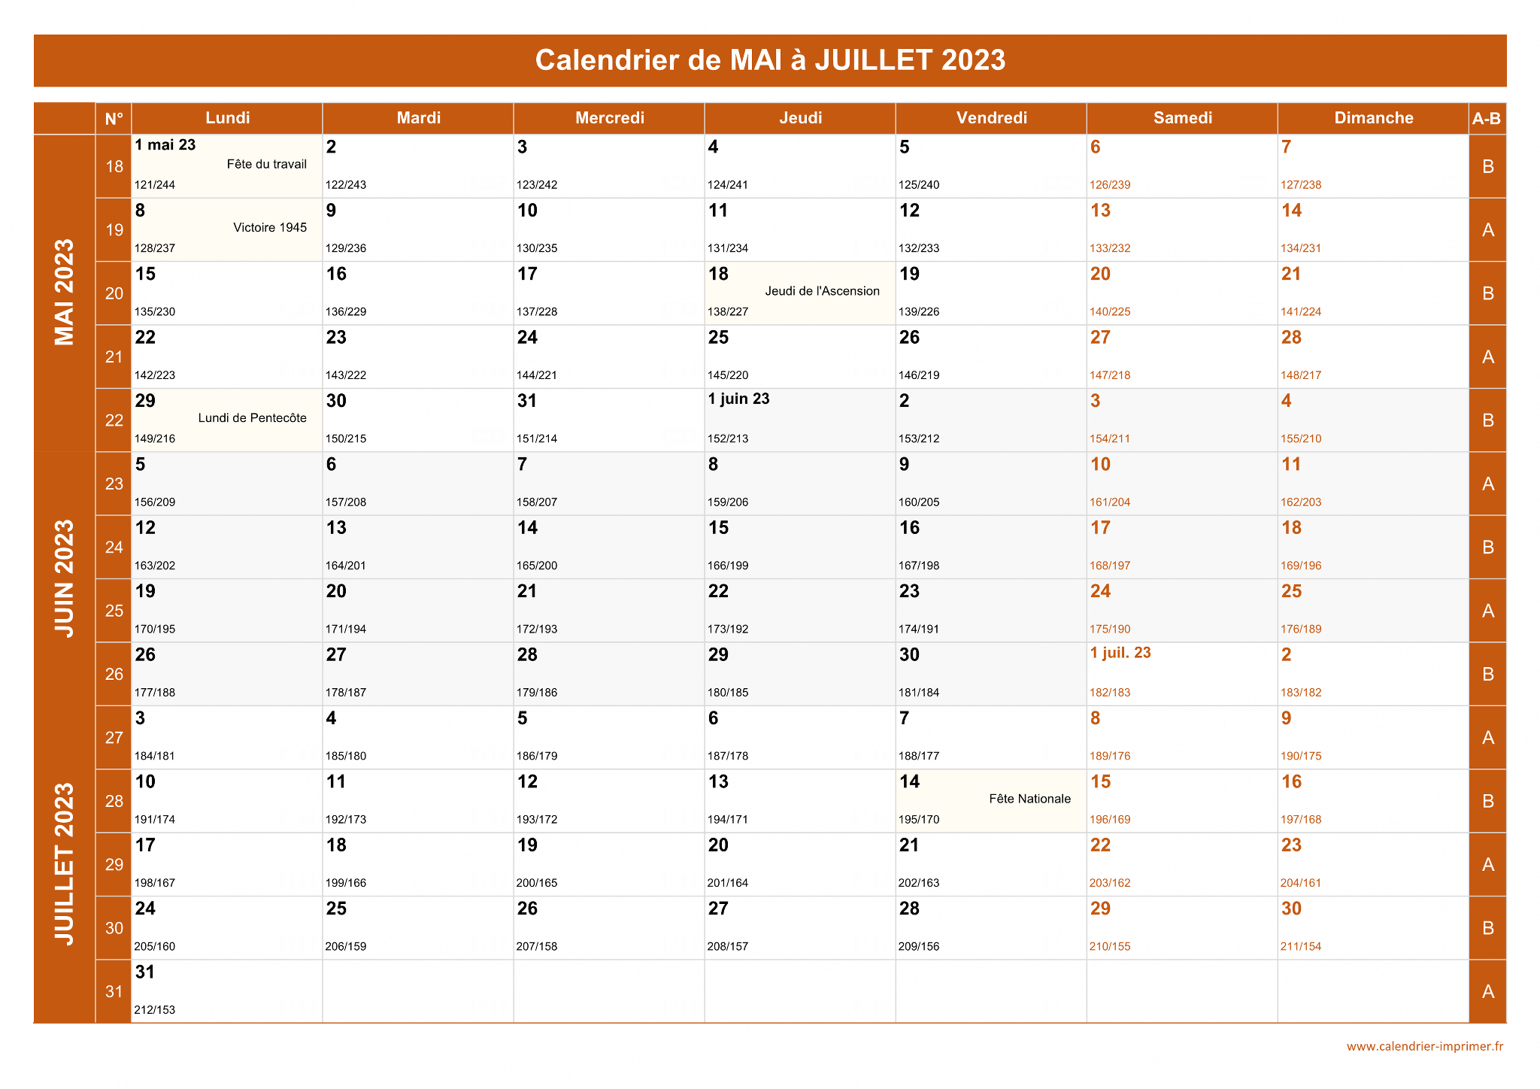Select the Mercredi column header
Viewport: 1540px width, 1089px height.
609,118
